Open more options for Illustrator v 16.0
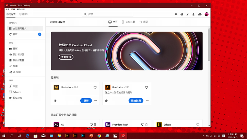Screen dimensions: 247x139 tap(96, 101)
